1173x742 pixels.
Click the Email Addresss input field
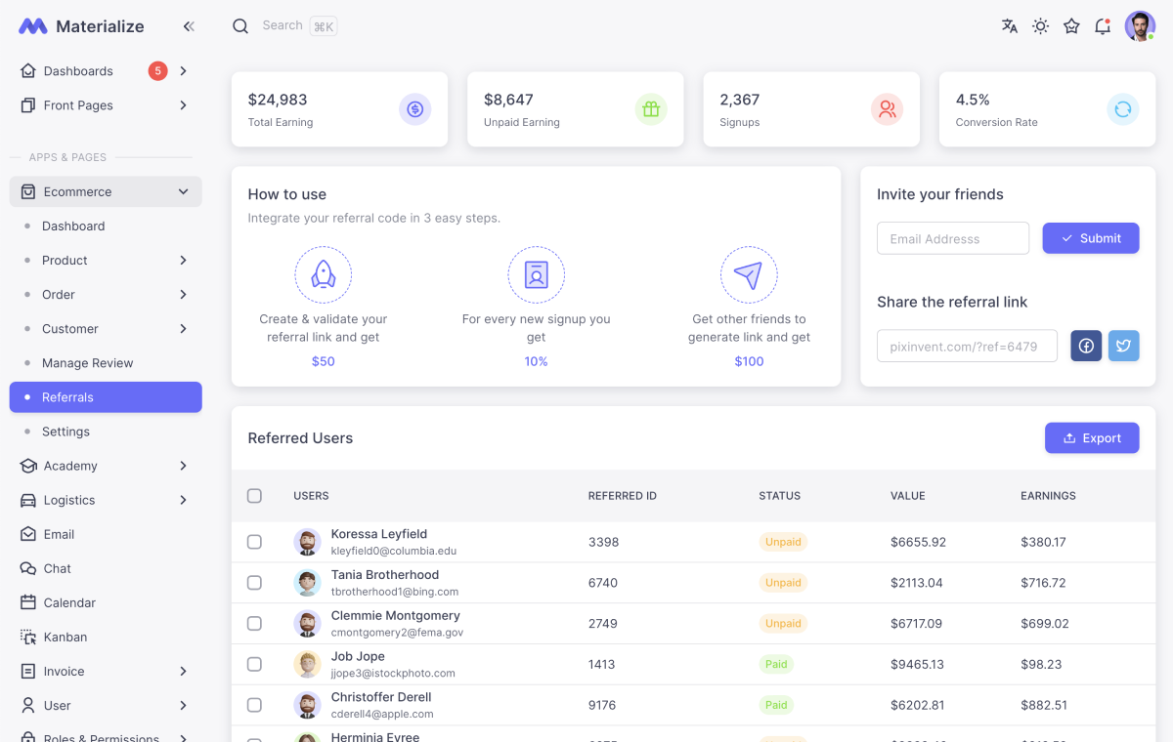click(x=952, y=237)
